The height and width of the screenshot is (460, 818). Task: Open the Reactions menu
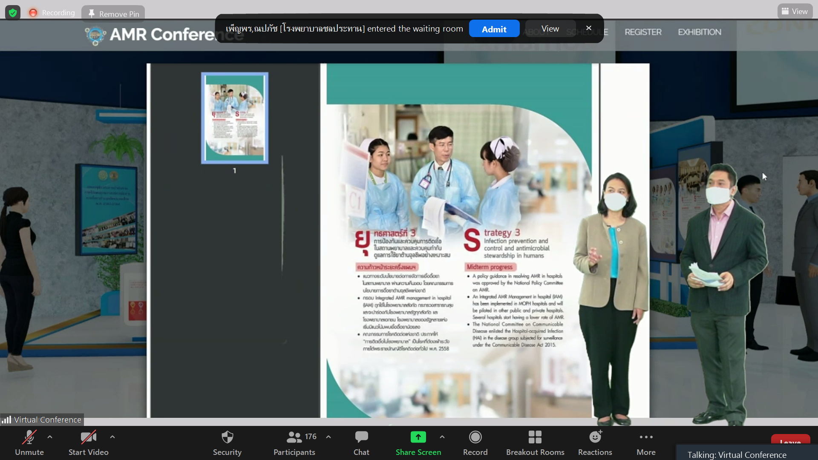[595, 443]
